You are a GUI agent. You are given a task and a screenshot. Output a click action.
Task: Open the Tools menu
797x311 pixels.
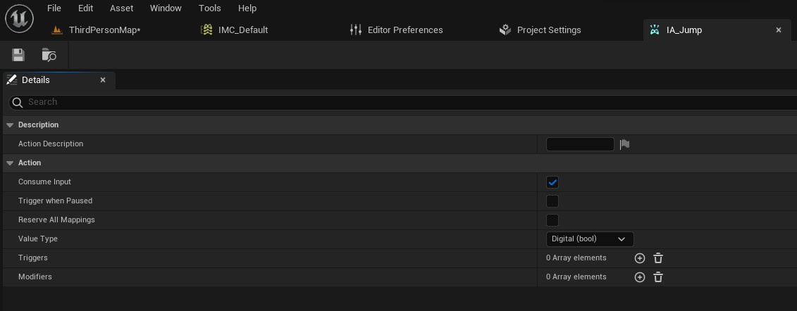pyautogui.click(x=209, y=8)
